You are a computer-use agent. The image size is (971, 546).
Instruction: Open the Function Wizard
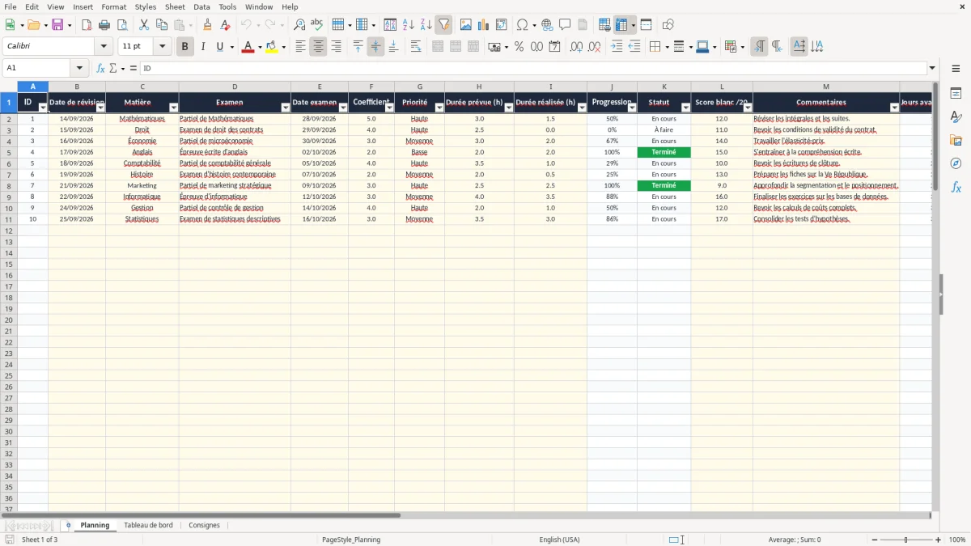pyautogui.click(x=100, y=68)
